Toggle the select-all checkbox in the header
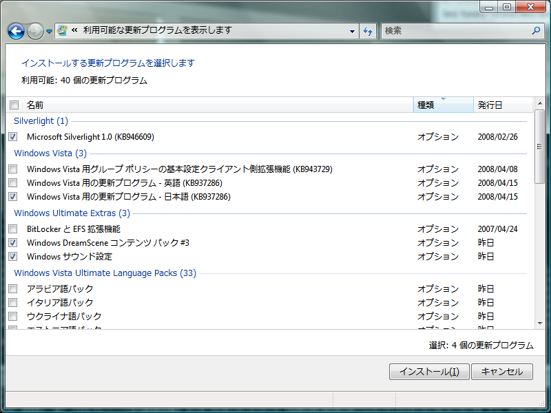The height and width of the screenshot is (413, 551). (14, 105)
